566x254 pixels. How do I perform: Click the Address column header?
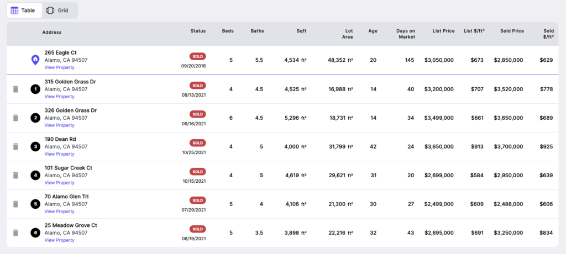pos(52,33)
